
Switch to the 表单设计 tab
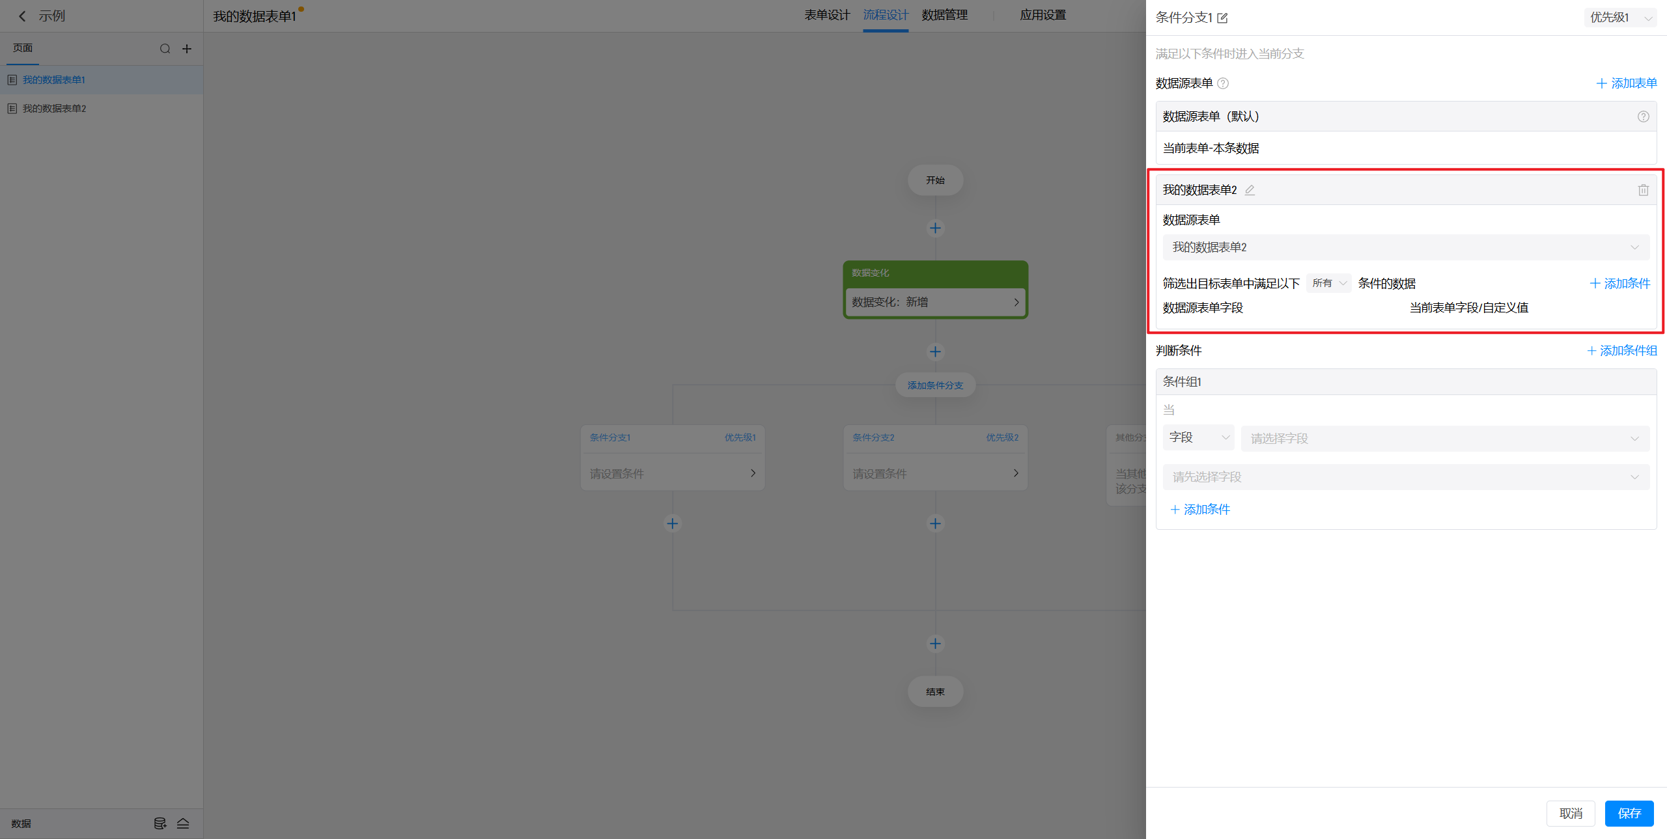(x=826, y=15)
